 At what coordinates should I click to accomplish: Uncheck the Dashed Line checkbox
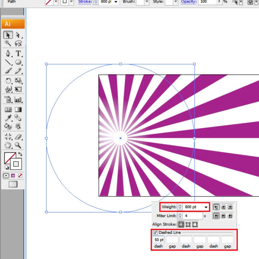coord(155,232)
